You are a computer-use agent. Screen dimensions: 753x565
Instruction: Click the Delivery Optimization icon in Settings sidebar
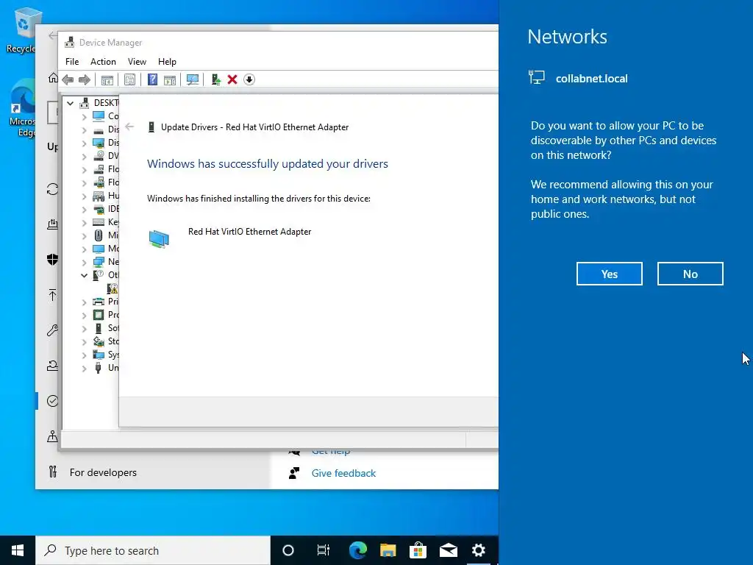pyautogui.click(x=53, y=224)
